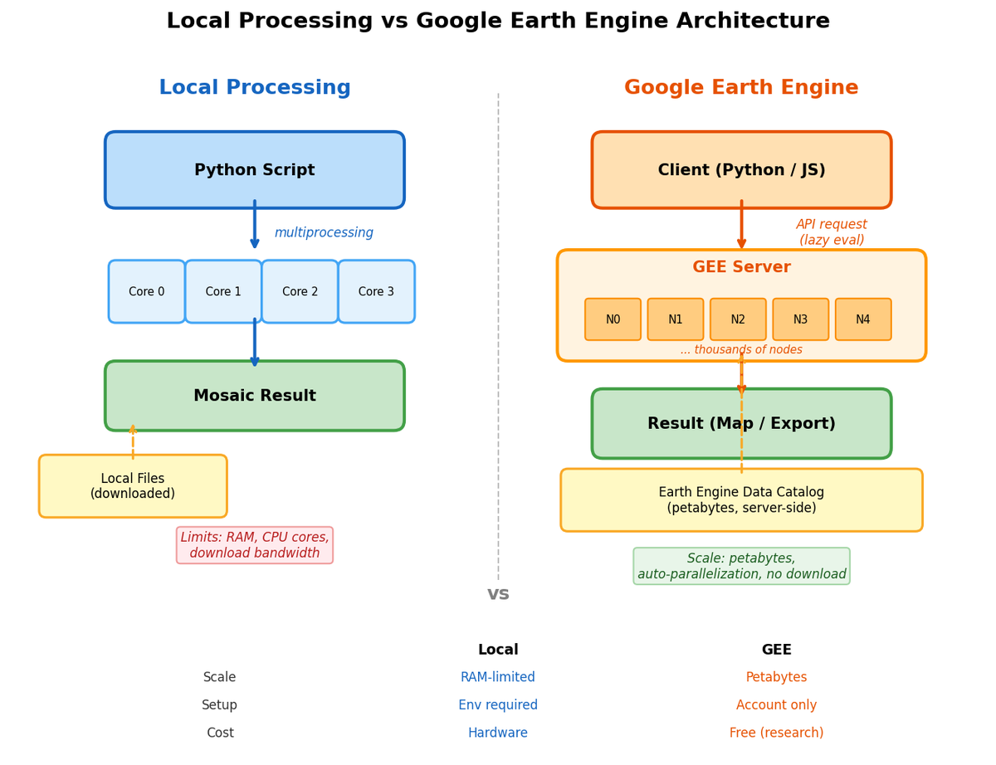Click the Free (research) cost entry

(776, 733)
